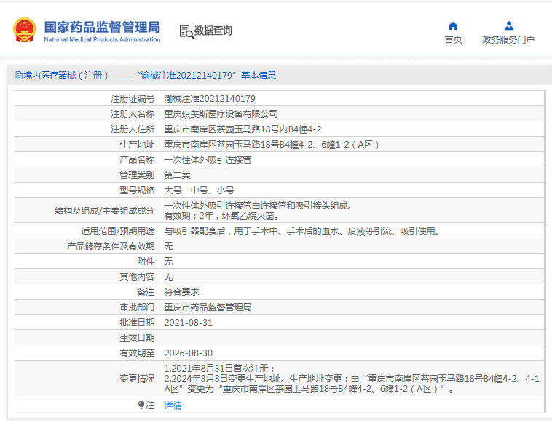Click the 有效期：2年，环氧乙烷灭菌 line
The height and width of the screenshot is (421, 552).
tap(222, 216)
